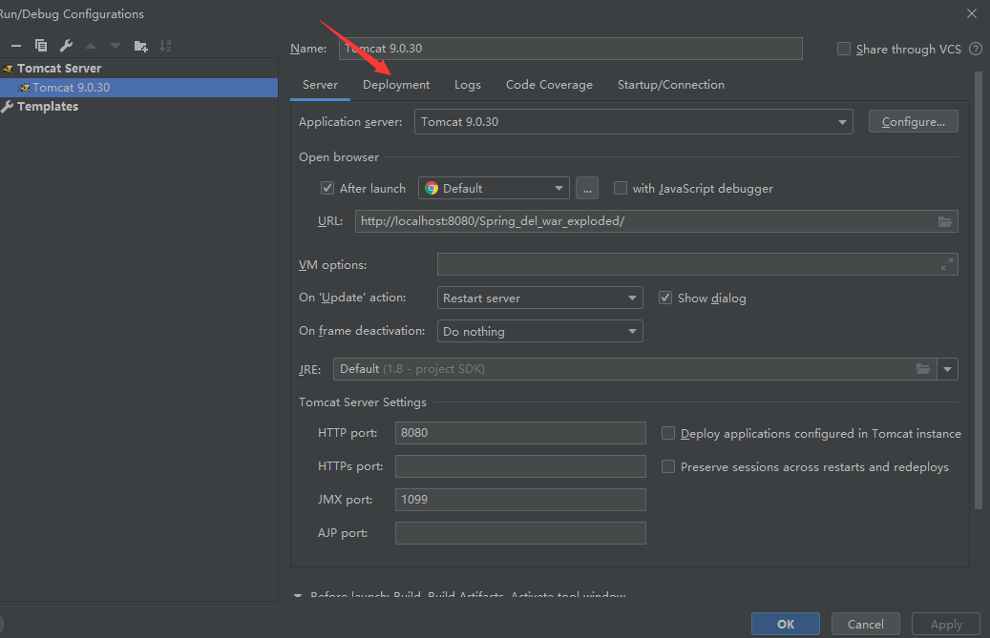The image size is (990, 638).
Task: Click the AJP port field
Action: (x=520, y=533)
